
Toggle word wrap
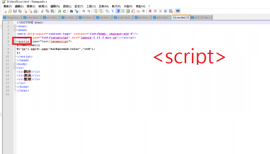click(108, 11)
